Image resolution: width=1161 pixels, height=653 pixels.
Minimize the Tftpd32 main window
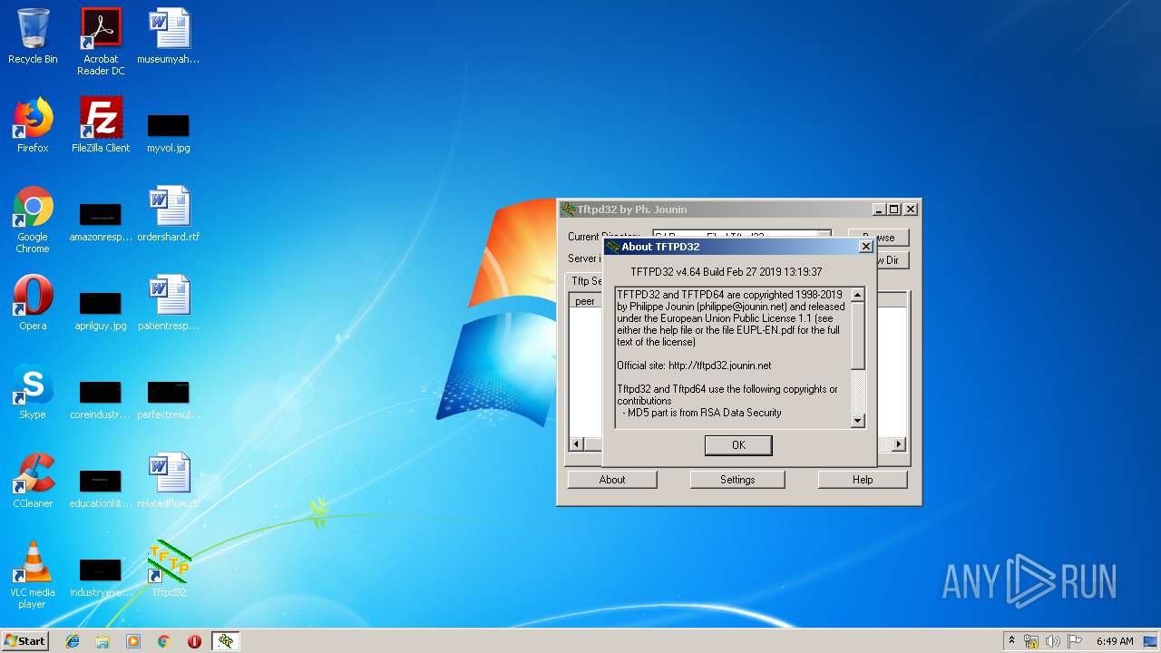pyautogui.click(x=878, y=210)
